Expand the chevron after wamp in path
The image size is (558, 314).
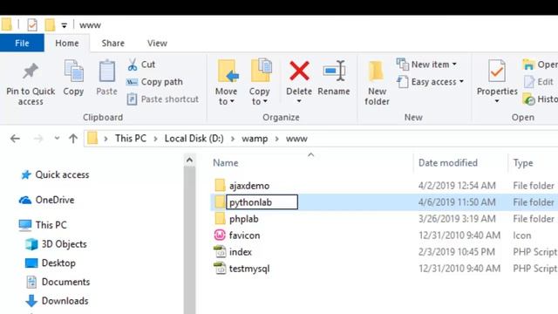click(x=277, y=139)
